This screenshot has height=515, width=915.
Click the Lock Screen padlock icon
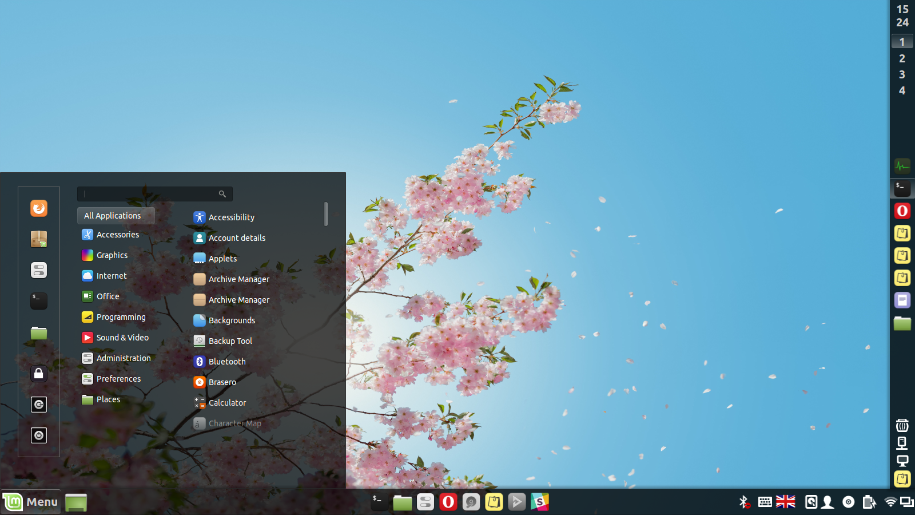(x=39, y=374)
